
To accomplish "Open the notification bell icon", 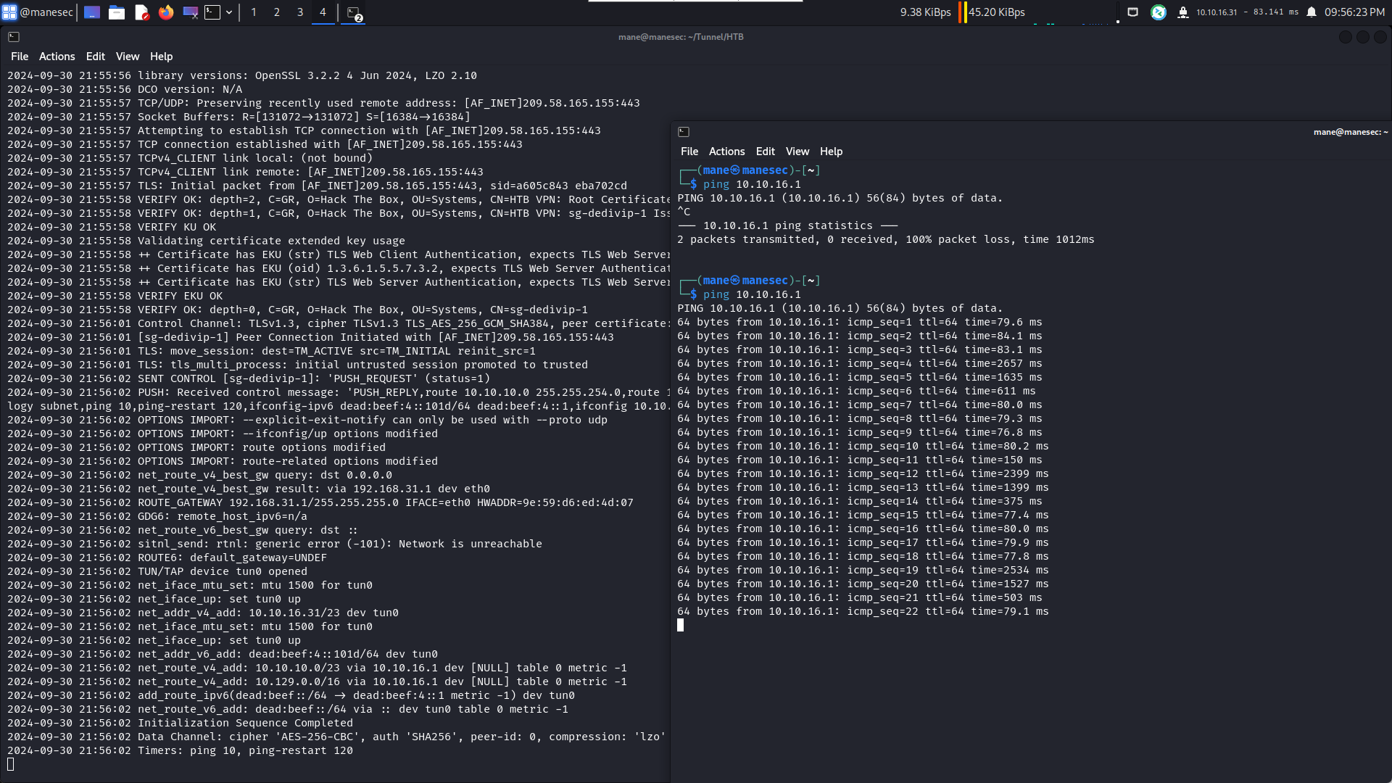I will pyautogui.click(x=1312, y=12).
